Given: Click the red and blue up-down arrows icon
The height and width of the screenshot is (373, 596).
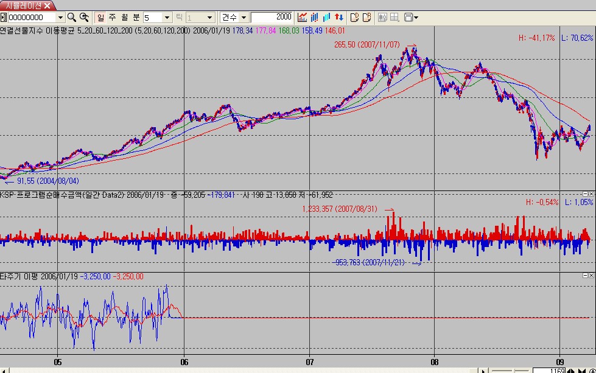Looking at the screenshot, I should tap(339, 18).
